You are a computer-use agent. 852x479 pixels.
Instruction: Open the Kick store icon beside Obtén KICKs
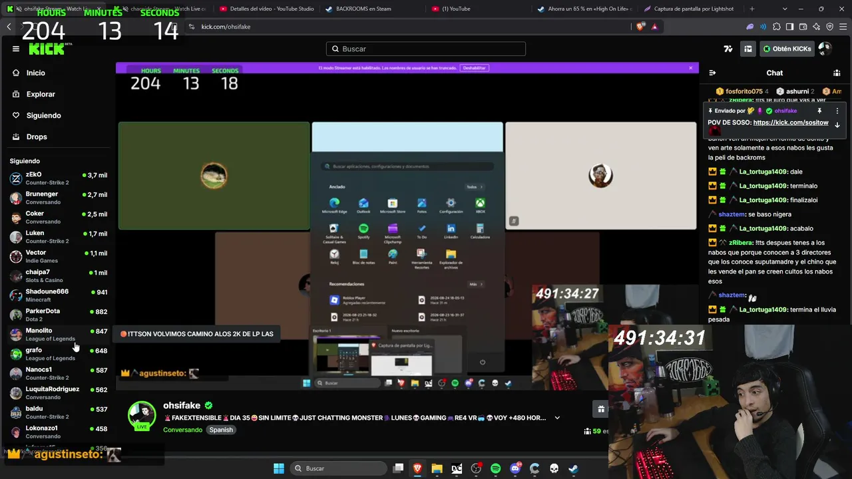coord(748,49)
